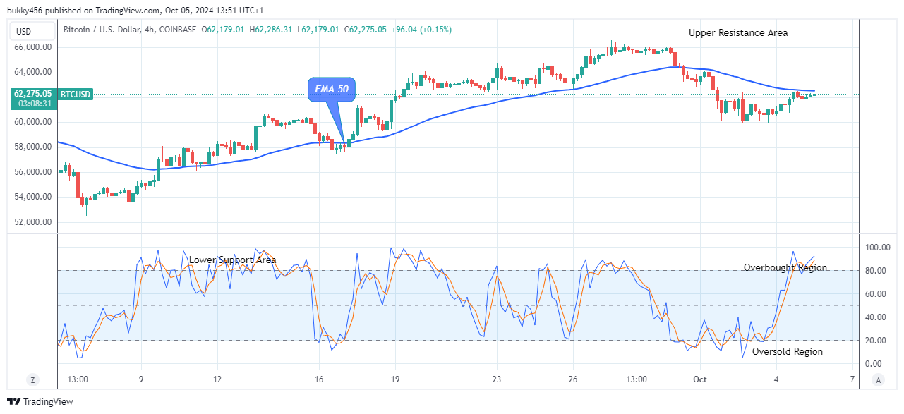This screenshot has width=904, height=414.
Task: Click the '9' date label on time axis
Action: click(141, 379)
